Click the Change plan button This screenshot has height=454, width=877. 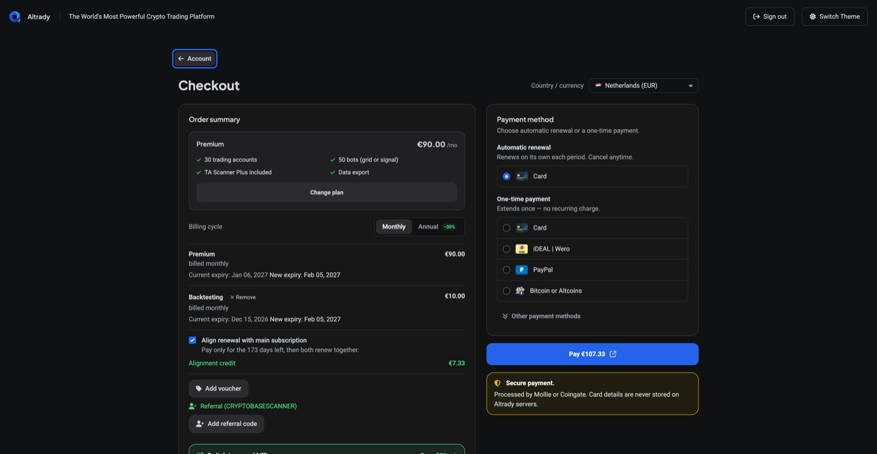pos(326,193)
